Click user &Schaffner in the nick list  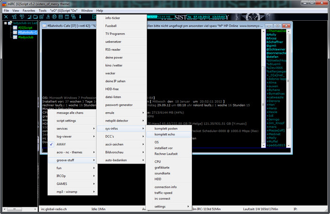click(275, 42)
